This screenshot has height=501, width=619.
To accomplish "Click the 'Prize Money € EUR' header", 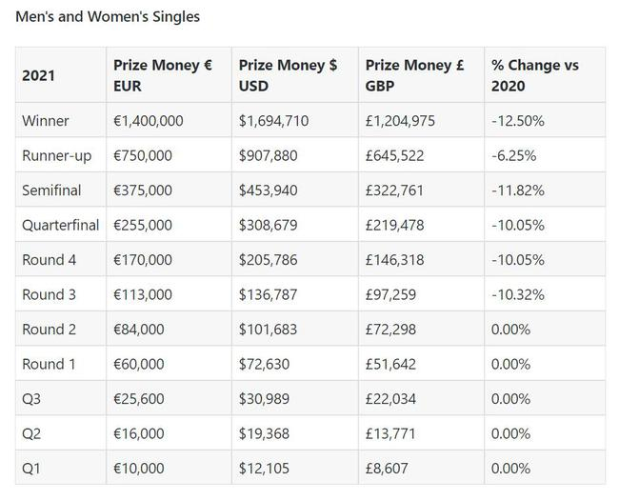I will (163, 75).
